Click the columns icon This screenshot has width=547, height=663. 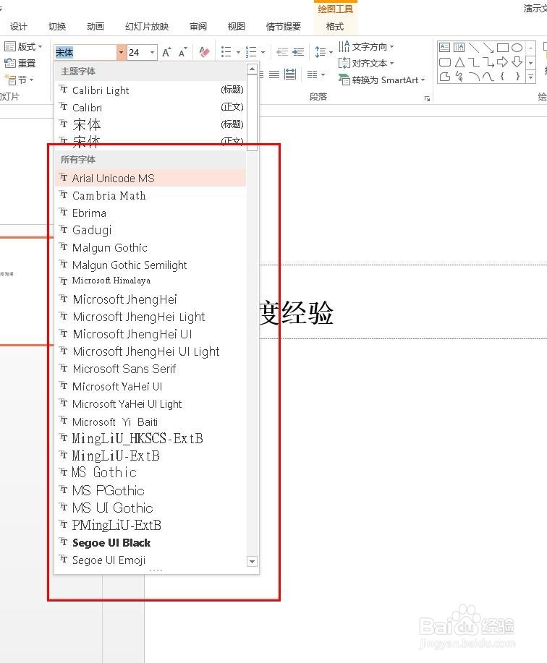pyautogui.click(x=312, y=75)
